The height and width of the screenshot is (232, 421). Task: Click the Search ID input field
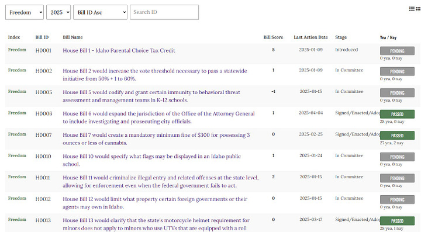[164, 12]
